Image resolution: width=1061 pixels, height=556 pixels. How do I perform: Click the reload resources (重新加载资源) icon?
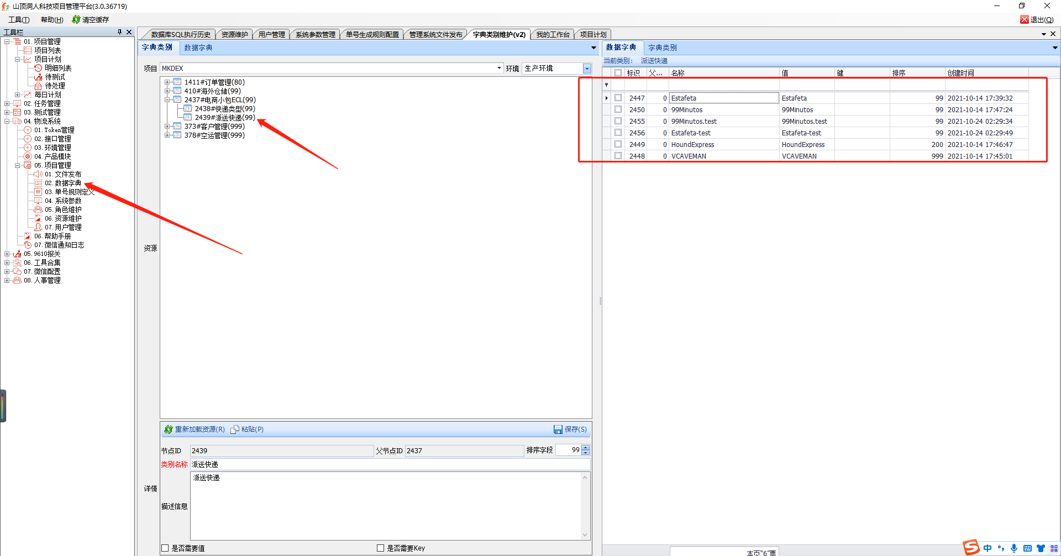(x=169, y=429)
